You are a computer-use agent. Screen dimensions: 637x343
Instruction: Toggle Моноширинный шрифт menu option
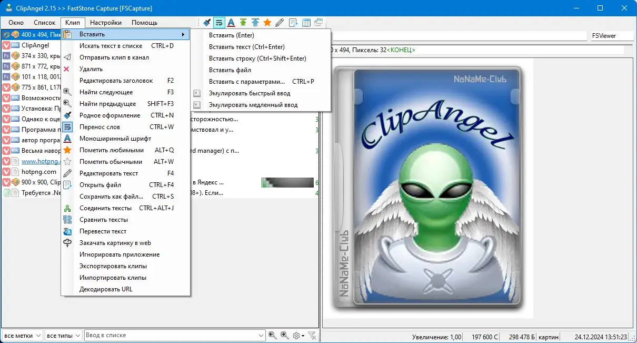(126, 139)
